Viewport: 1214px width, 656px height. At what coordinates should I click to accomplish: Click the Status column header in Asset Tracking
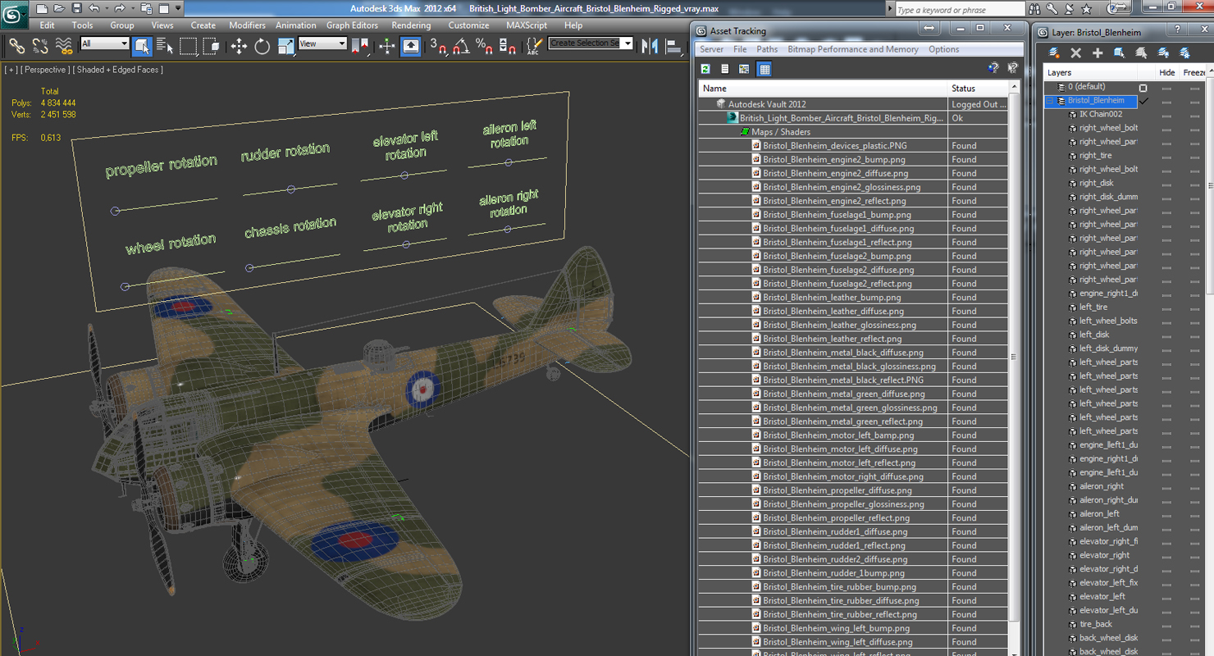pos(978,88)
